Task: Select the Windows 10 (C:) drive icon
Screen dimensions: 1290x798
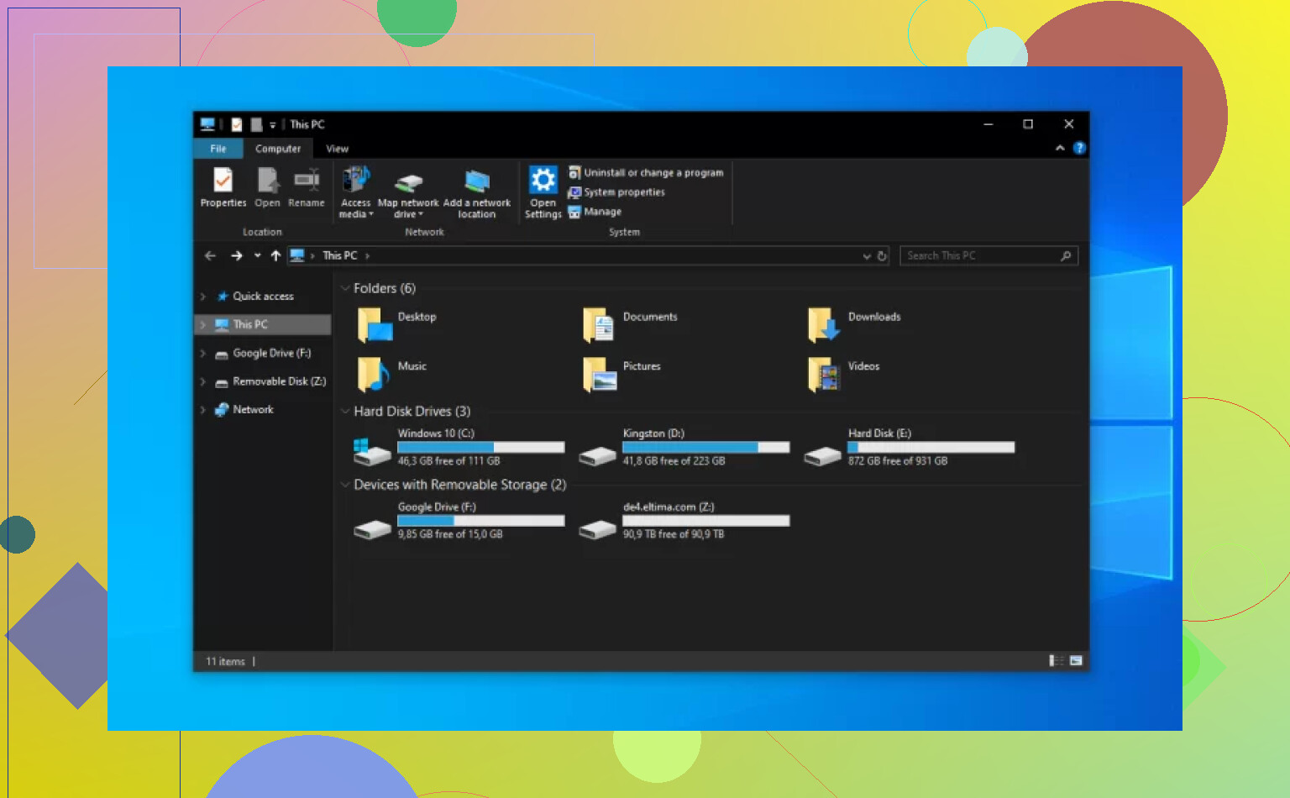Action: (x=372, y=450)
